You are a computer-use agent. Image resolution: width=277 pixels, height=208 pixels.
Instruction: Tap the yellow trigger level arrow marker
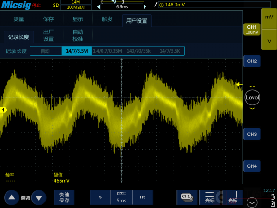[239, 85]
